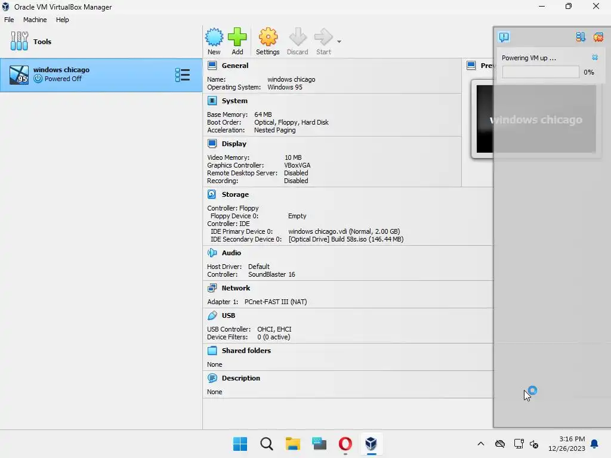Click the Build 58s.iso optical drive text
This screenshot has height=458, width=611.
[x=346, y=239]
